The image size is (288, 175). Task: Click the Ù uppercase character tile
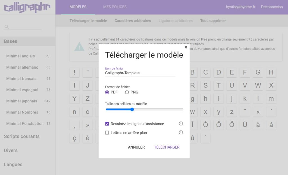(245, 125)
